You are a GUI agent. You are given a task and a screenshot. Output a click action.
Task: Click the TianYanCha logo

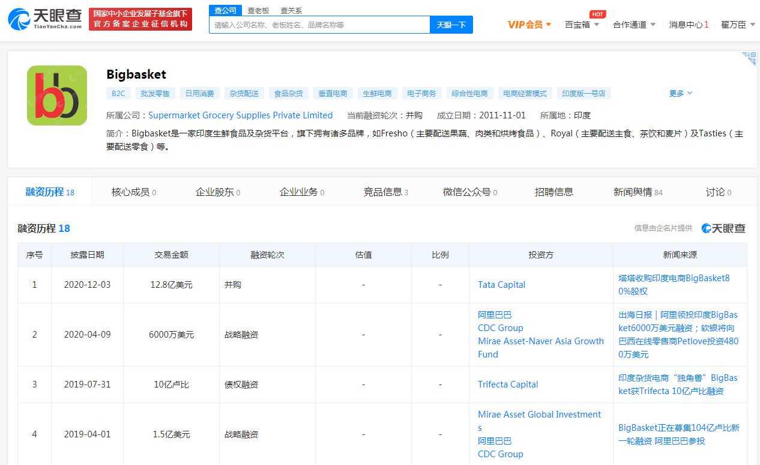(x=45, y=19)
